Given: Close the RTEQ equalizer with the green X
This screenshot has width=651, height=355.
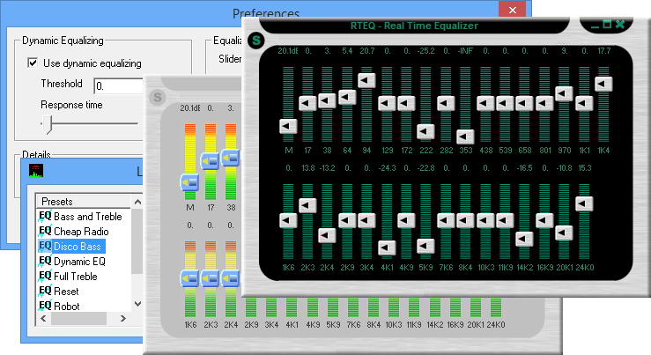Looking at the screenshot, I should (620, 24).
